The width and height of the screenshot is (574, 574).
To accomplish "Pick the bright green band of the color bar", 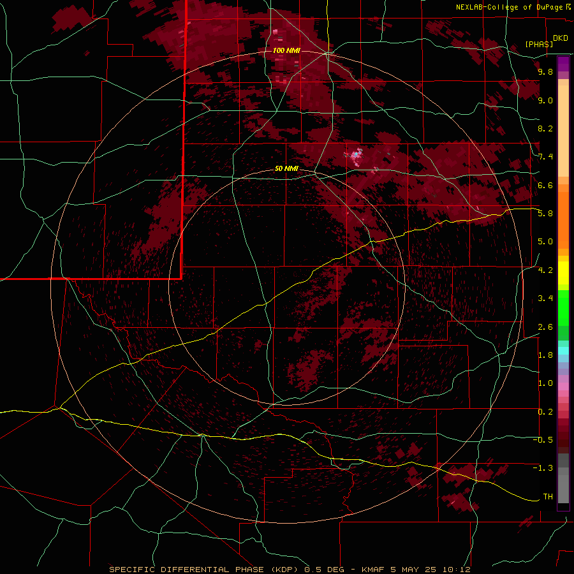I will 563,309.
